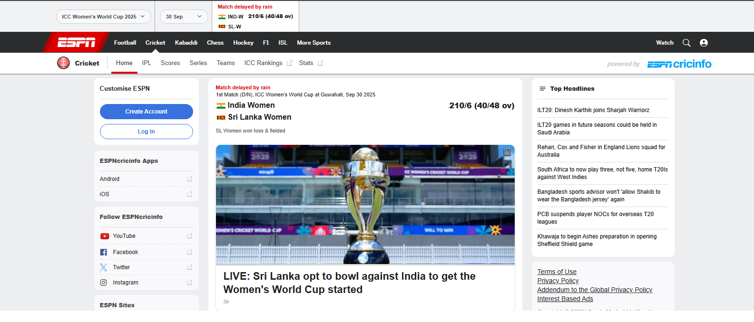Image resolution: width=754 pixels, height=322 pixels.
Task: Click the 210/6 (40/48 ov) score in match card
Action: (482, 106)
